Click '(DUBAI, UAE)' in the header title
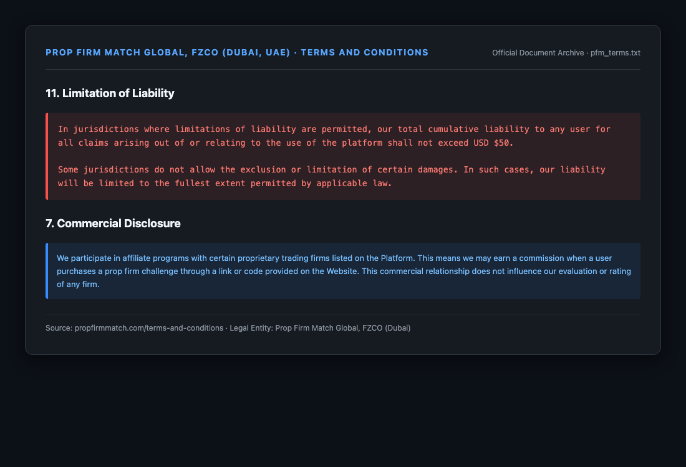 coord(256,52)
